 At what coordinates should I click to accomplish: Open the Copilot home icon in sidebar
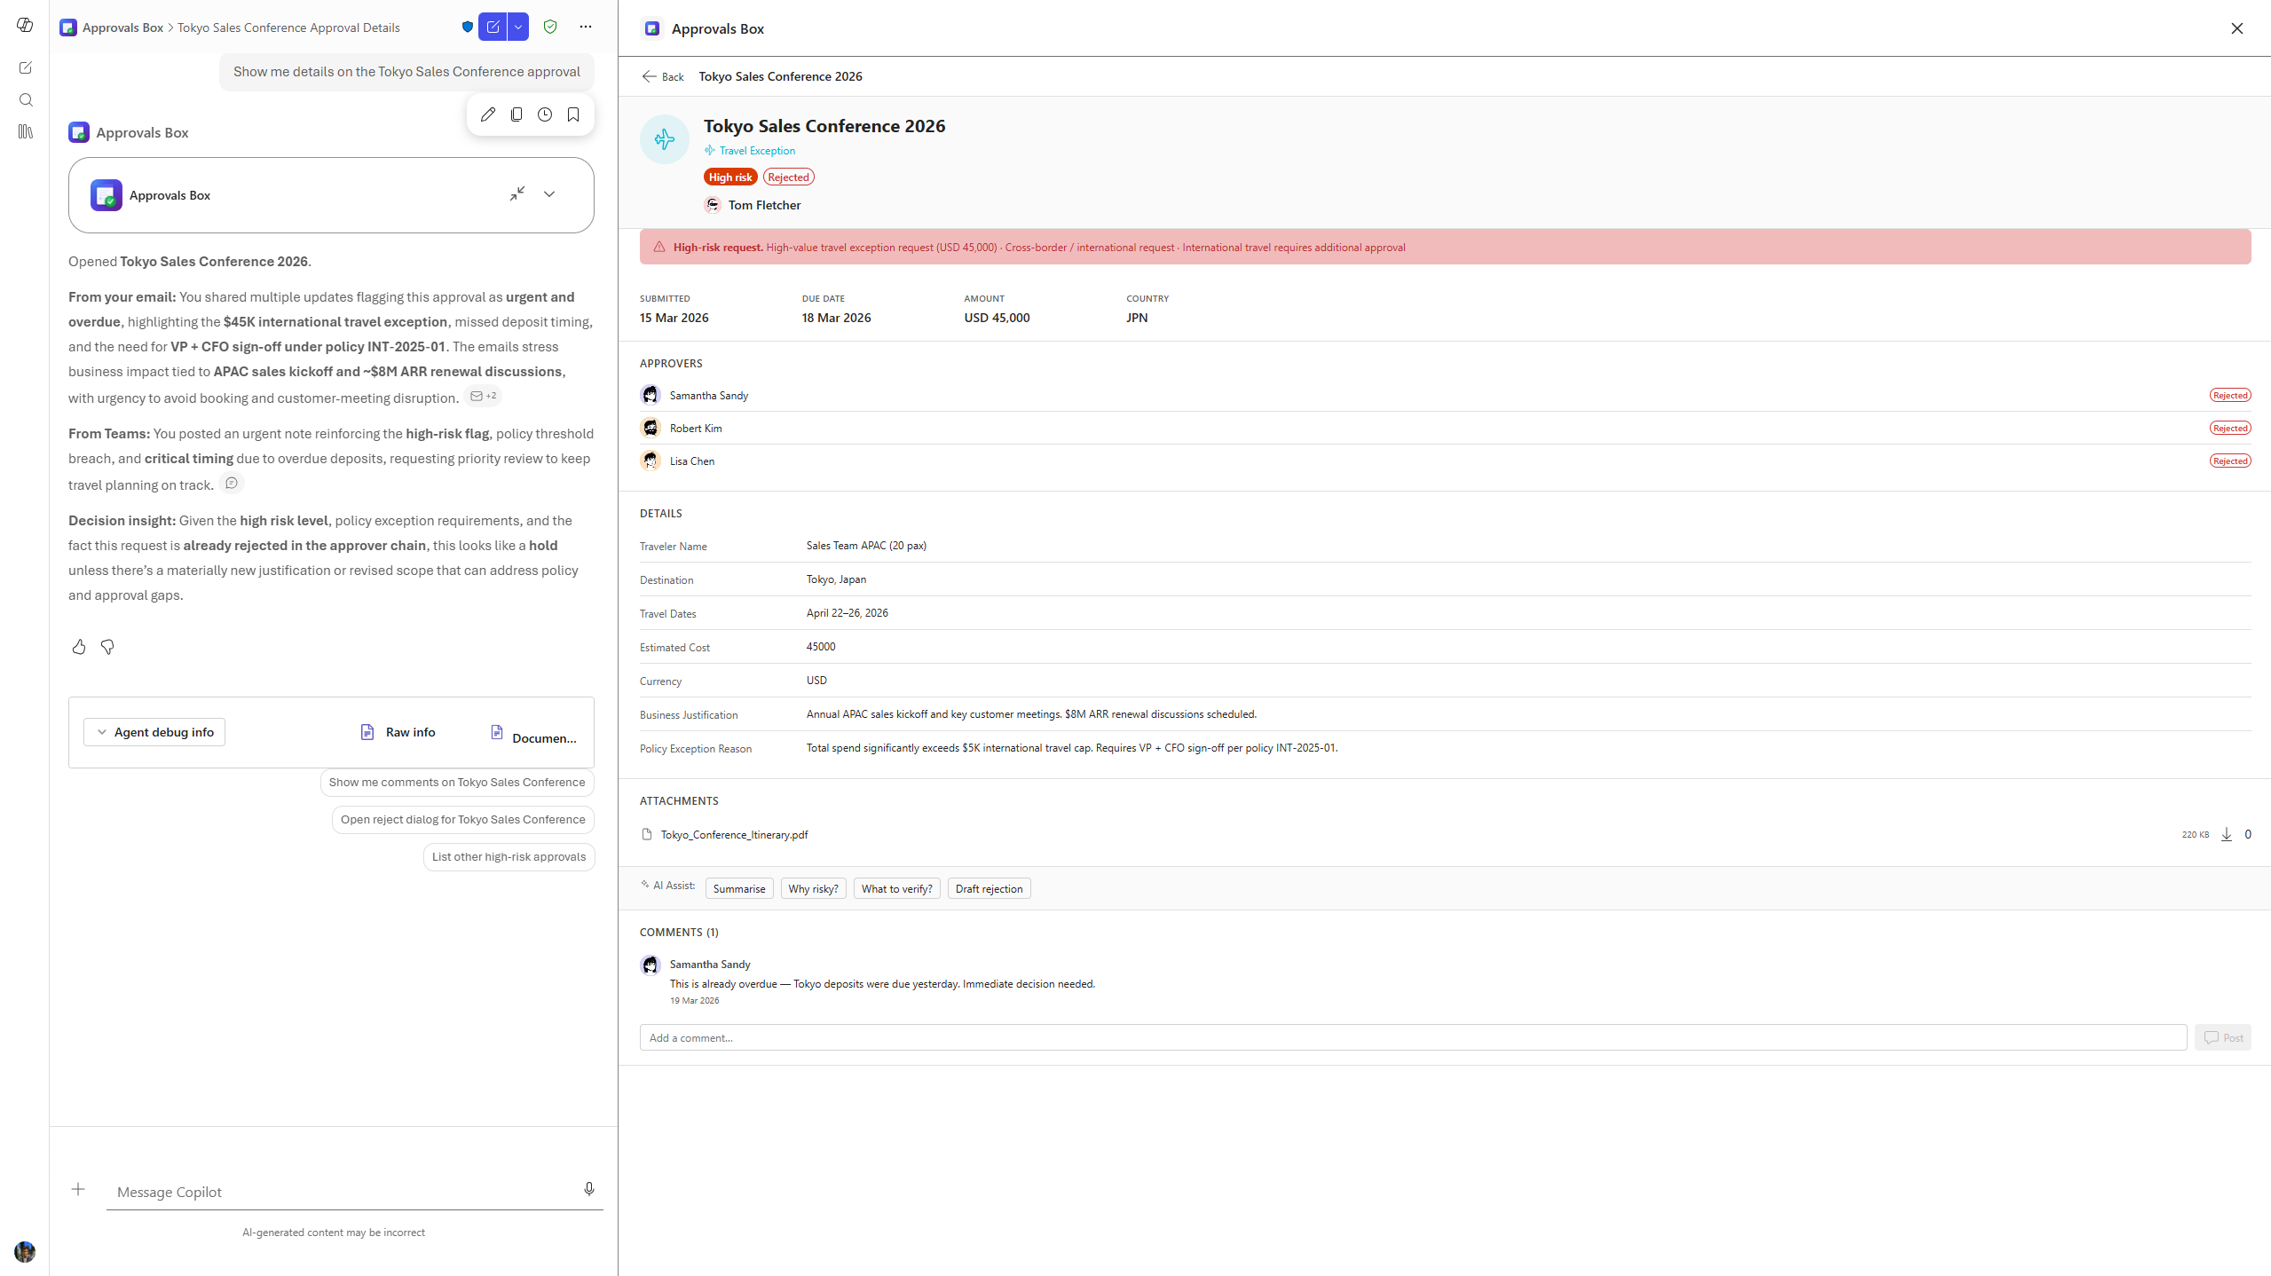(x=25, y=25)
